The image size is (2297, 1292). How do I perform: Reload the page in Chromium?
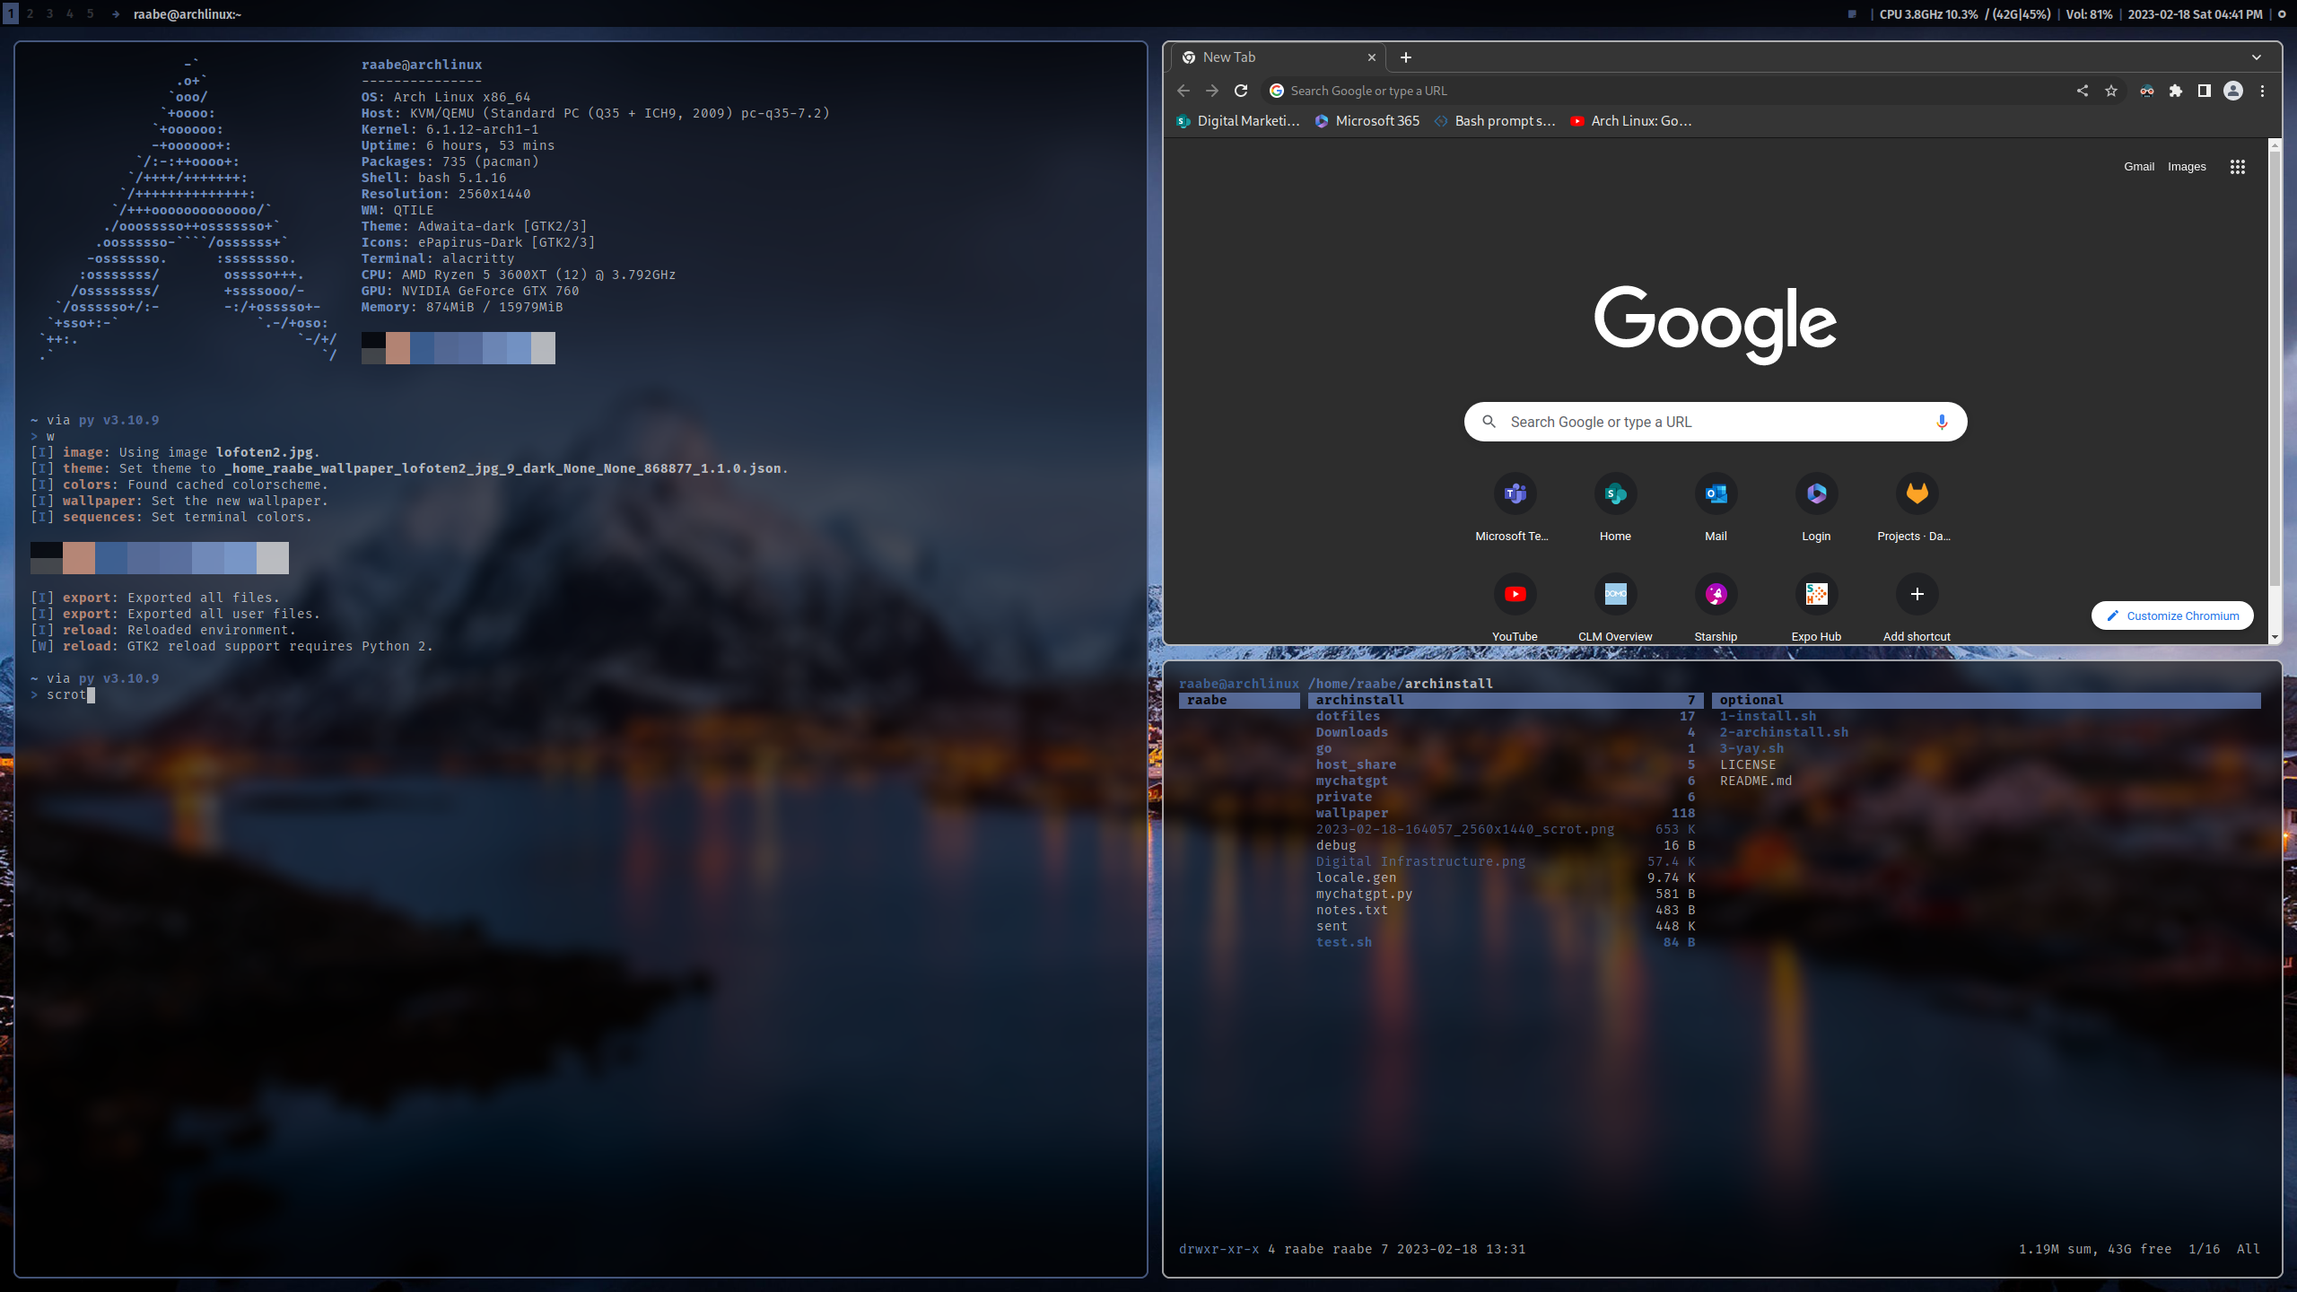[x=1241, y=91]
